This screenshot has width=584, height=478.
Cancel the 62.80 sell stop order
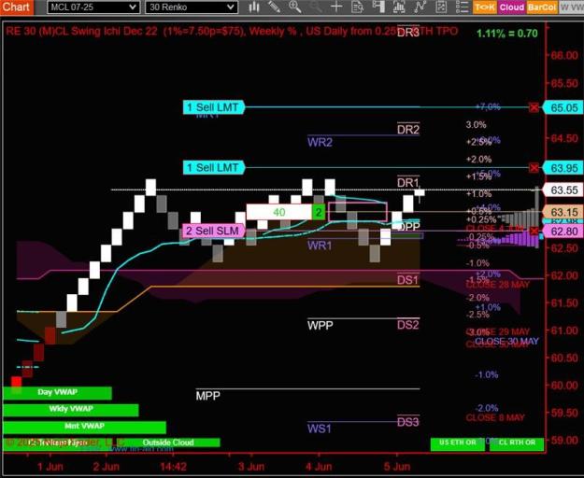point(534,231)
